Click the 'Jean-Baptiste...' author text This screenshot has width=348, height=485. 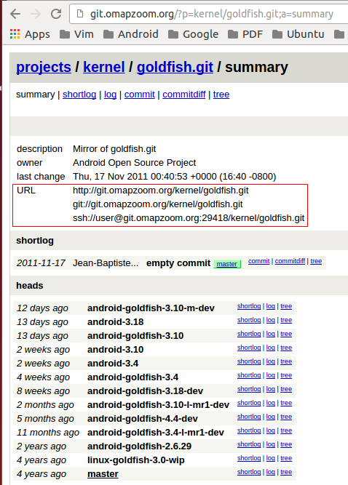pos(106,263)
